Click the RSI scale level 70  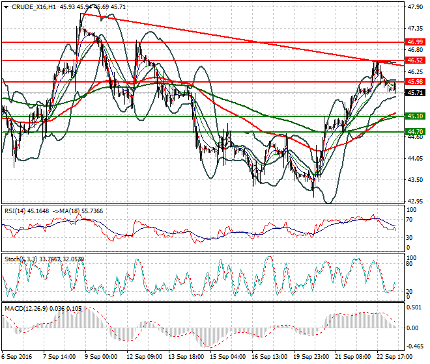[409, 220]
